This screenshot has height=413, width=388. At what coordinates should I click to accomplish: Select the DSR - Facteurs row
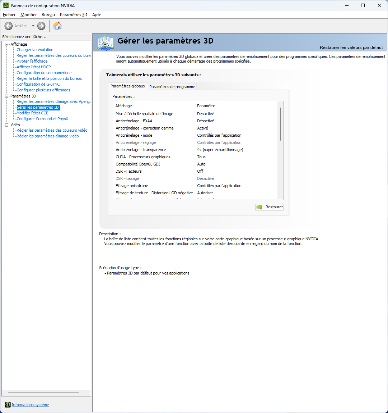[195, 171]
